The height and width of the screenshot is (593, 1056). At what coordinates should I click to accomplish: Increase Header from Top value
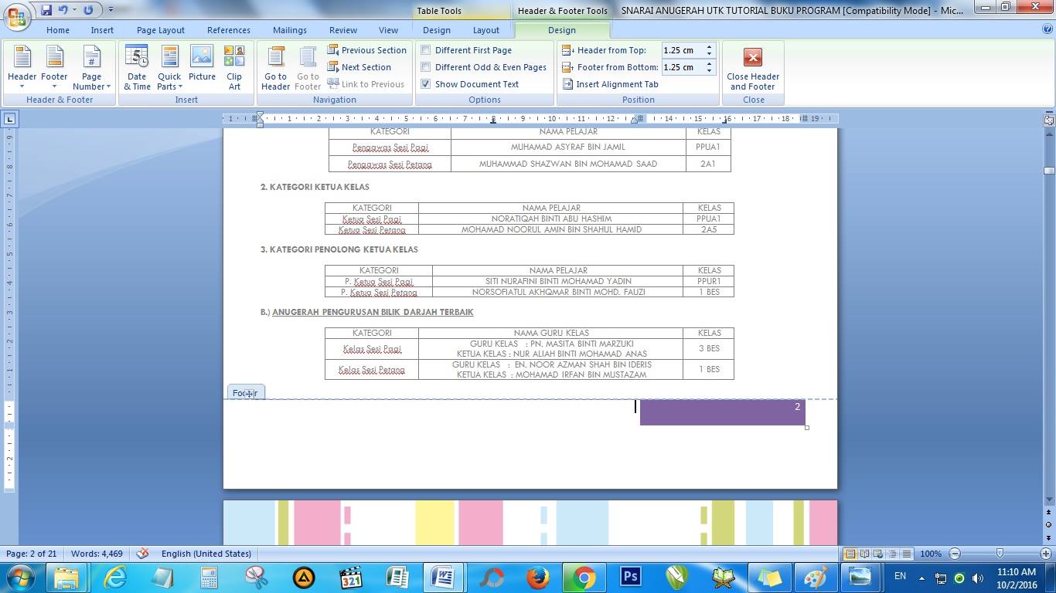[709, 47]
